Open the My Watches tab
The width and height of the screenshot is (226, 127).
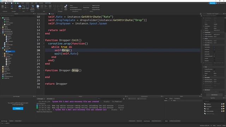point(177,98)
